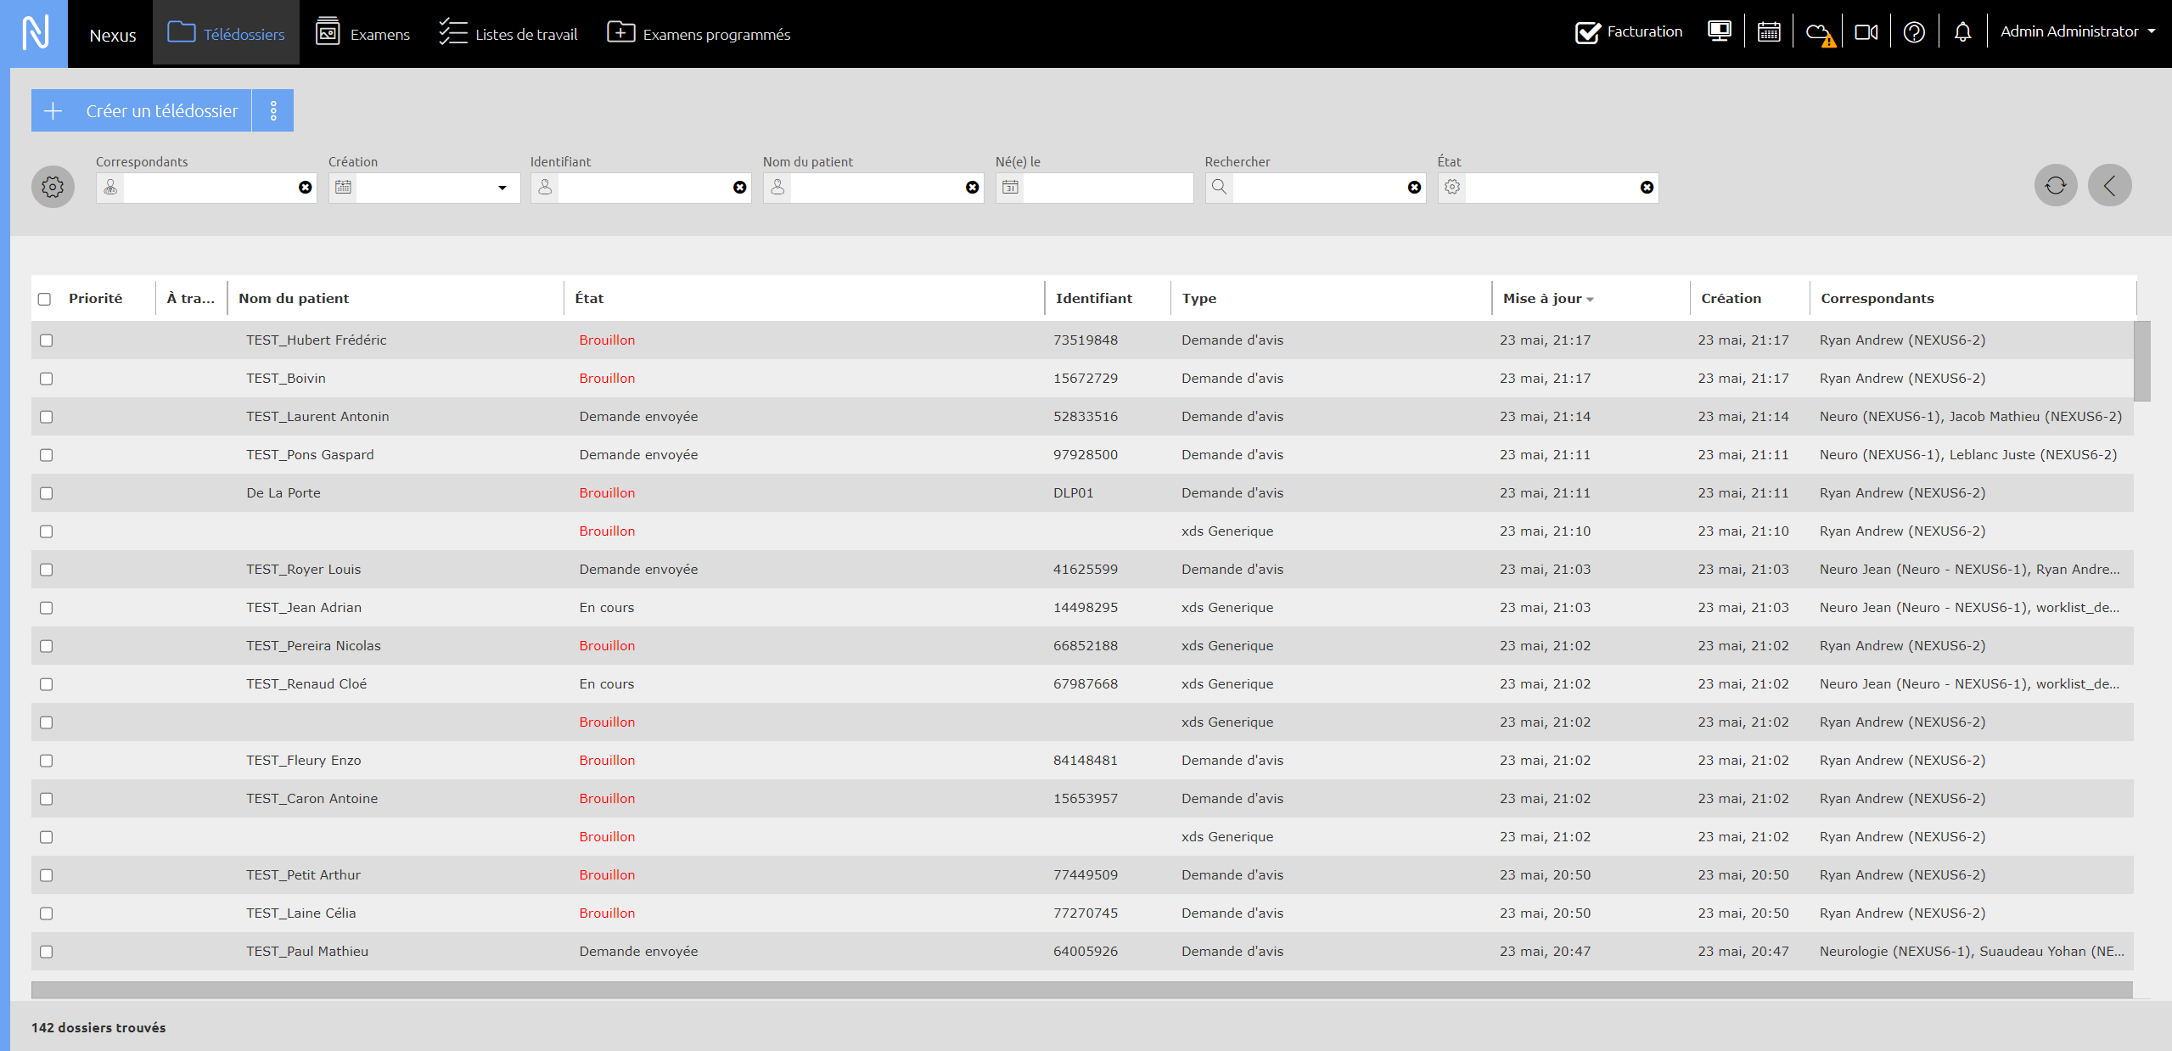The height and width of the screenshot is (1051, 2172).
Task: Open Facturation in top bar
Action: tap(1629, 32)
